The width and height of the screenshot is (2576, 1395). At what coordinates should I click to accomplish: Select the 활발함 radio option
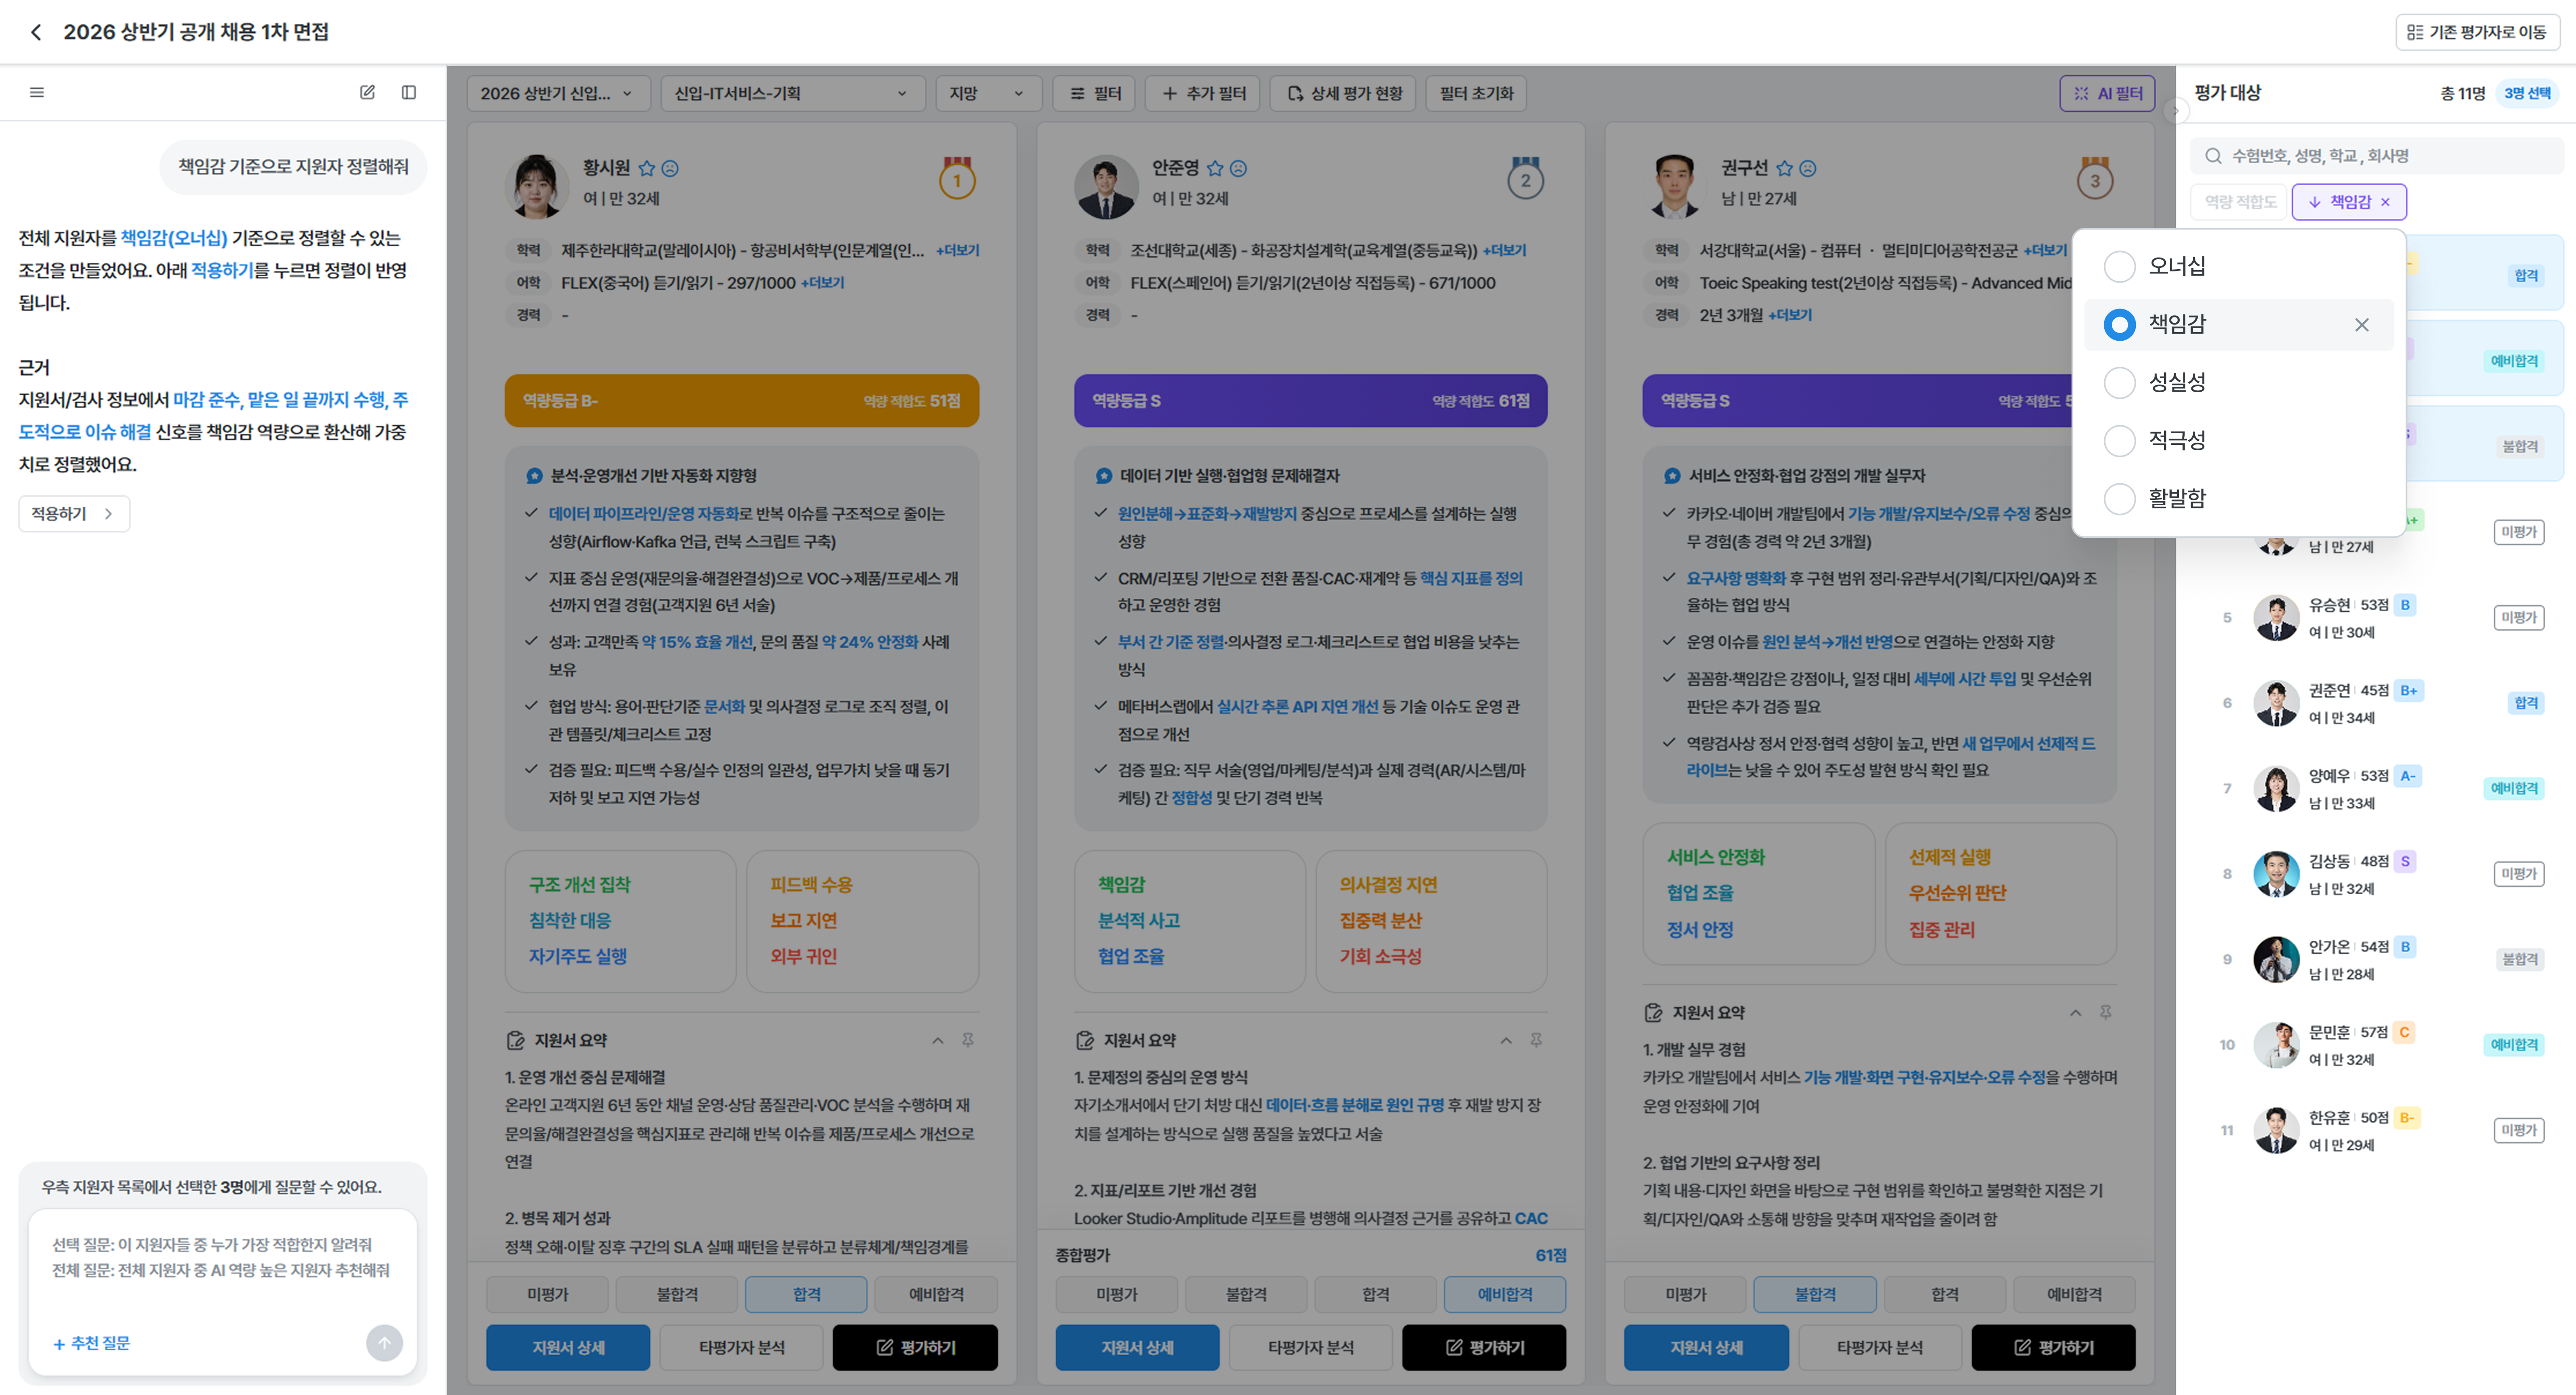pyautogui.click(x=2119, y=498)
